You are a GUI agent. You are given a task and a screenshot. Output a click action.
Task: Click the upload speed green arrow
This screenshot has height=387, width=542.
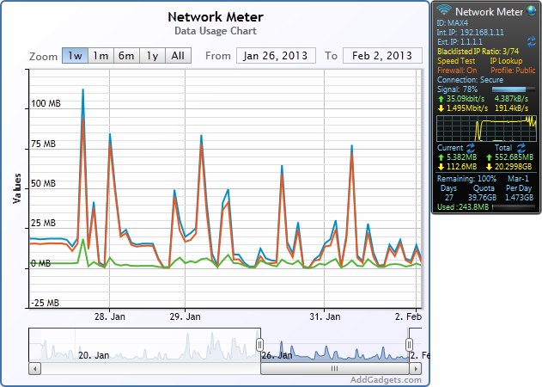click(x=441, y=99)
